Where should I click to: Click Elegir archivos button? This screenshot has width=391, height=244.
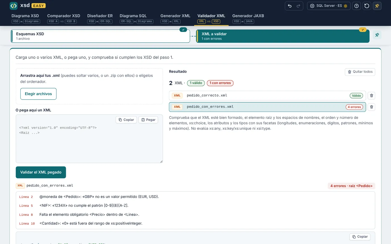click(x=38, y=94)
